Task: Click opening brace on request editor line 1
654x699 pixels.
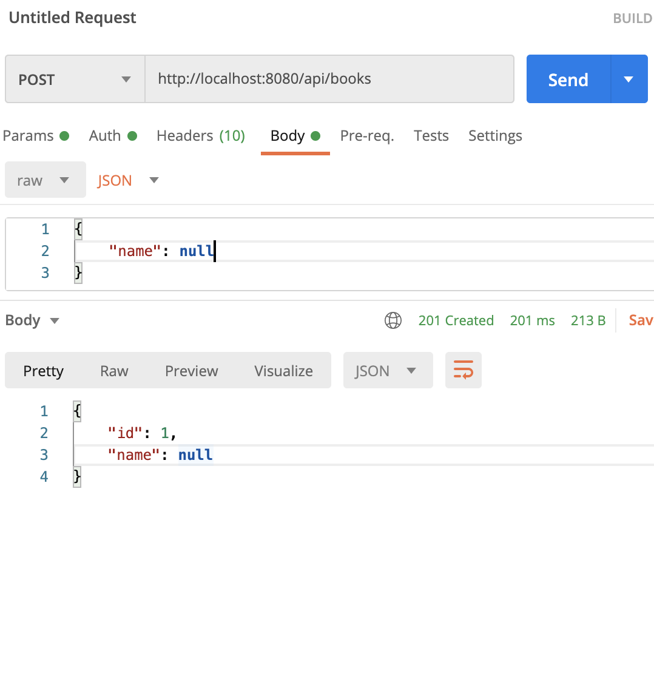Action: [78, 229]
